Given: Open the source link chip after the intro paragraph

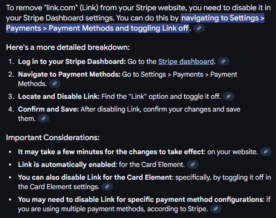Looking at the screenshot, I should click(199, 28).
